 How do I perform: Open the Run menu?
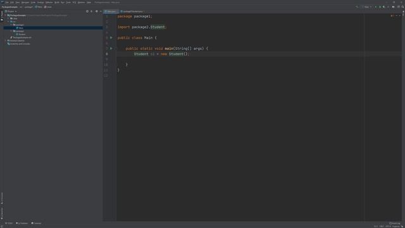point(63,3)
